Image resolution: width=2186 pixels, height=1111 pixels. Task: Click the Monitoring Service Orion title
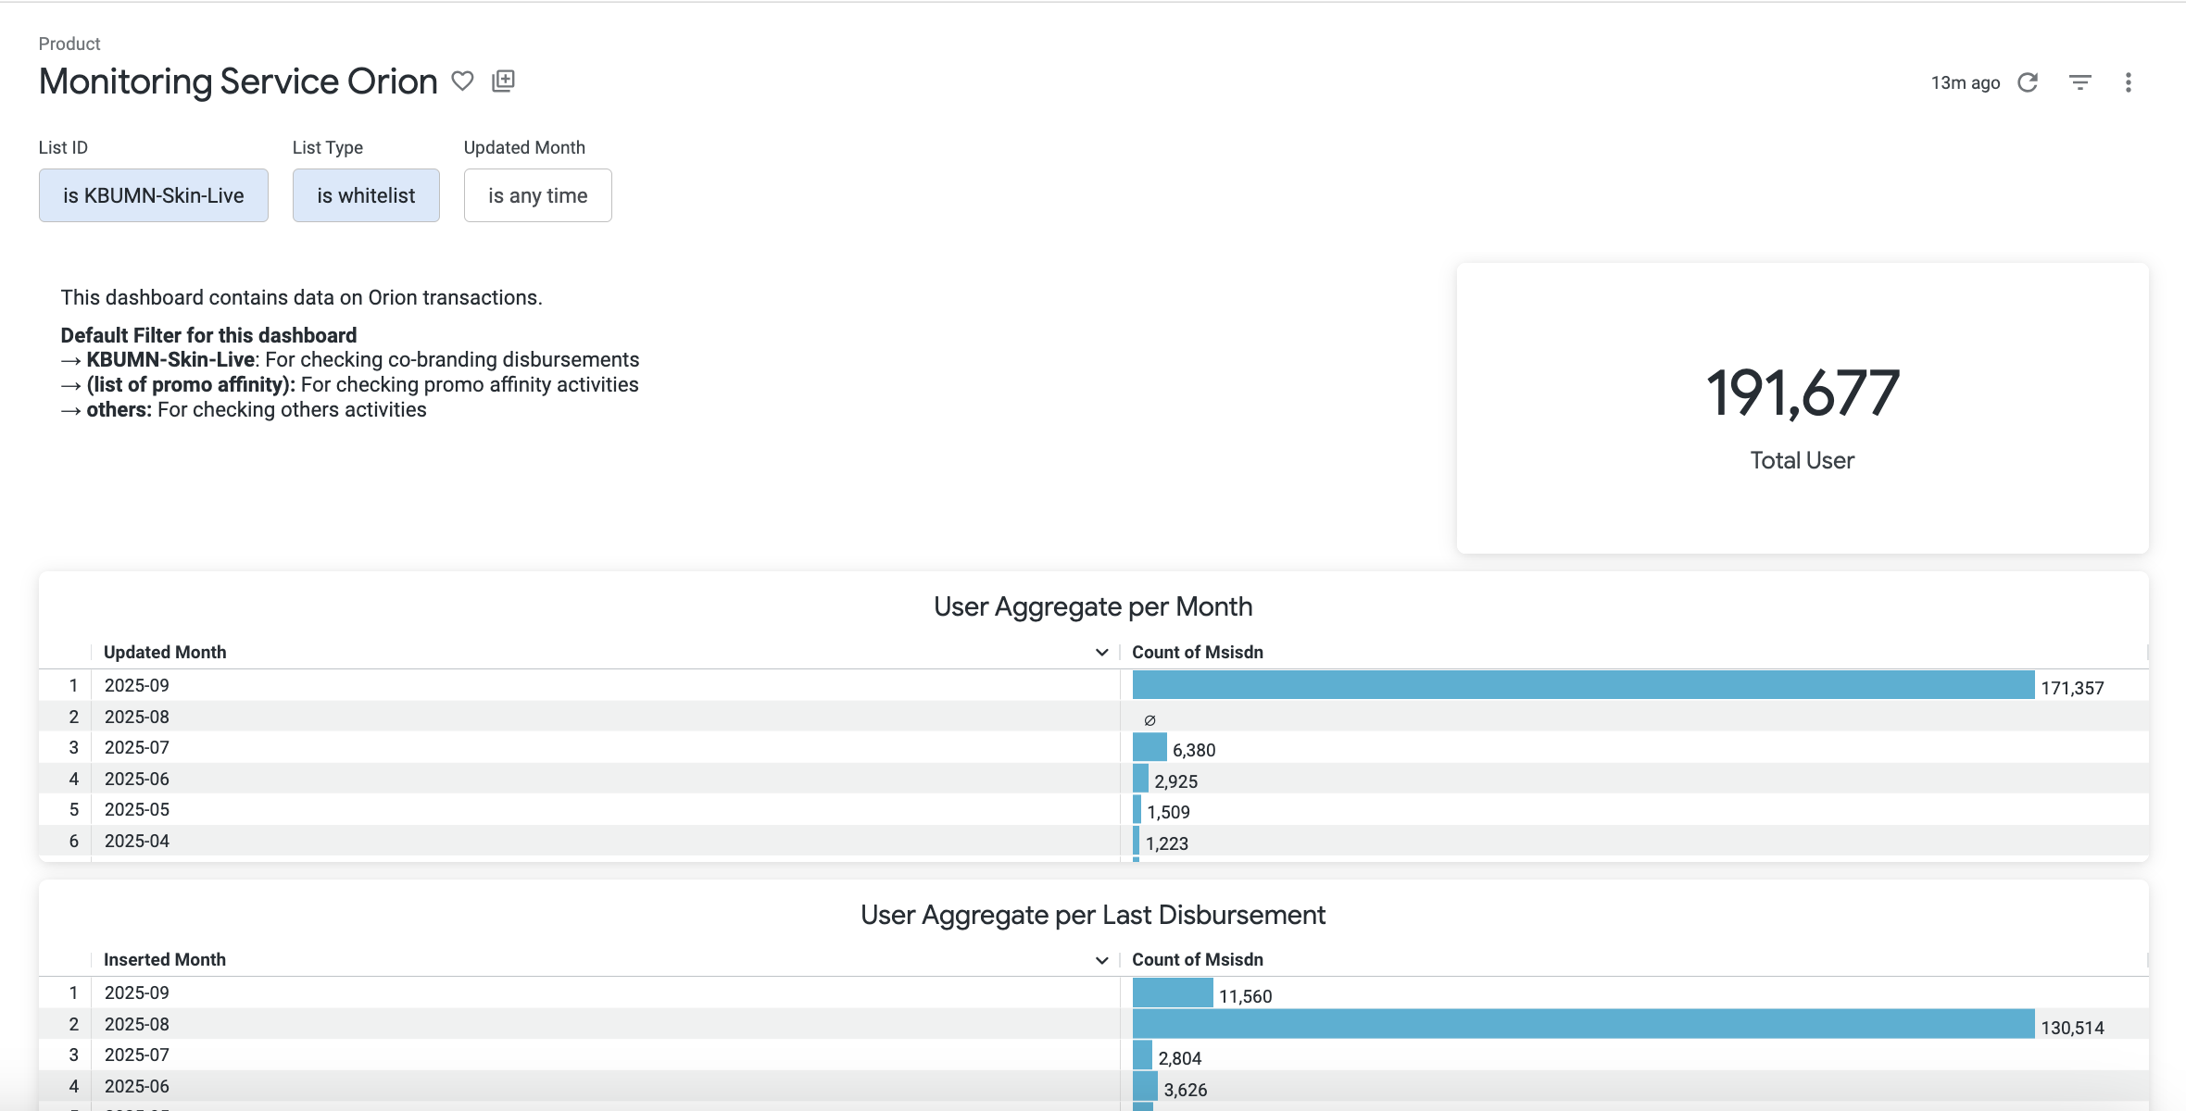click(238, 81)
